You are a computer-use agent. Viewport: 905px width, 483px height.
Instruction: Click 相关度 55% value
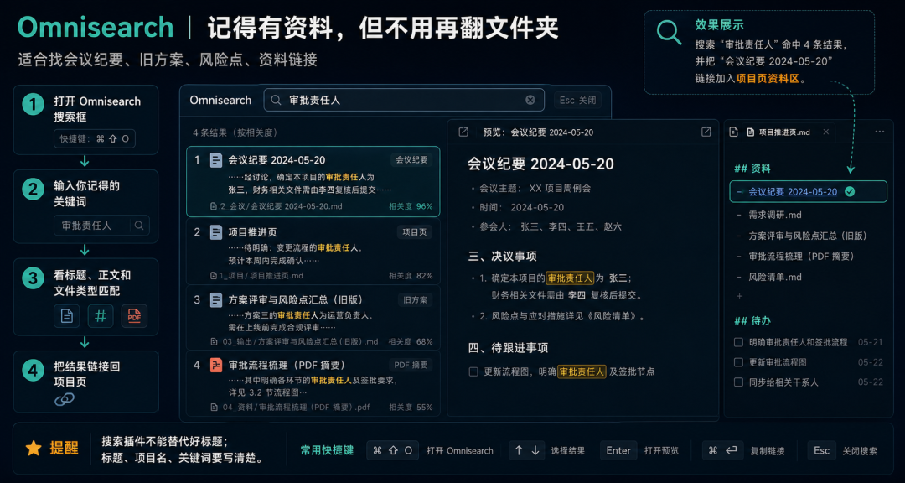411,408
